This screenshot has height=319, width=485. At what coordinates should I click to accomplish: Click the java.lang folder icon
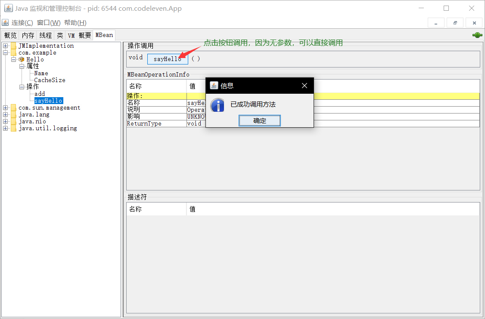(14, 114)
